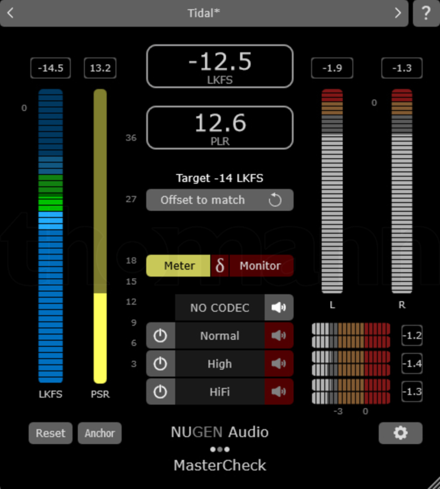Select the delta comparison icon
The width and height of the screenshot is (440, 489).
(x=220, y=266)
